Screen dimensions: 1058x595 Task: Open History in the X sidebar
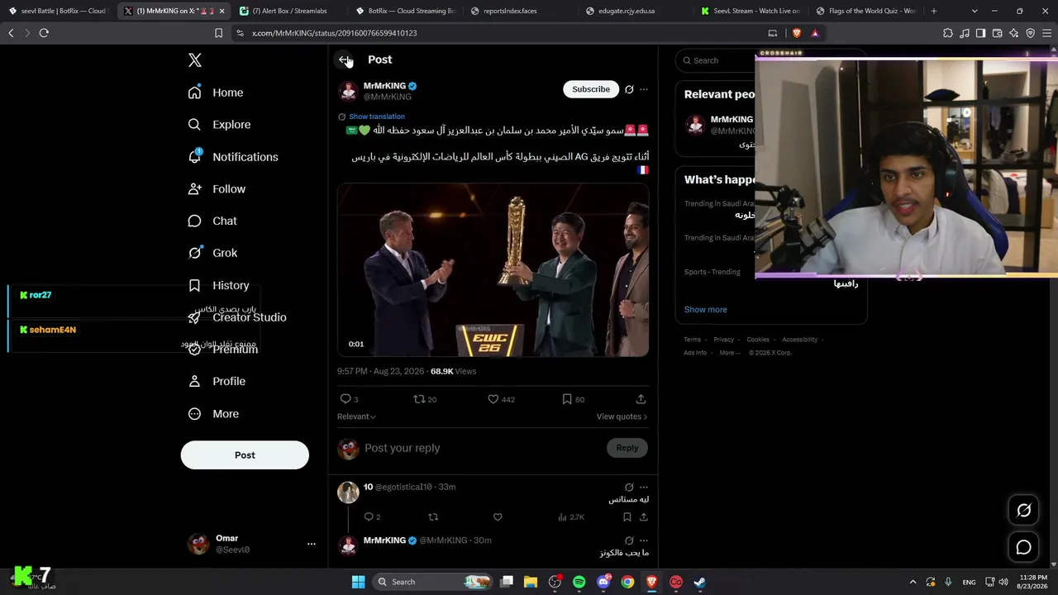[x=218, y=285]
